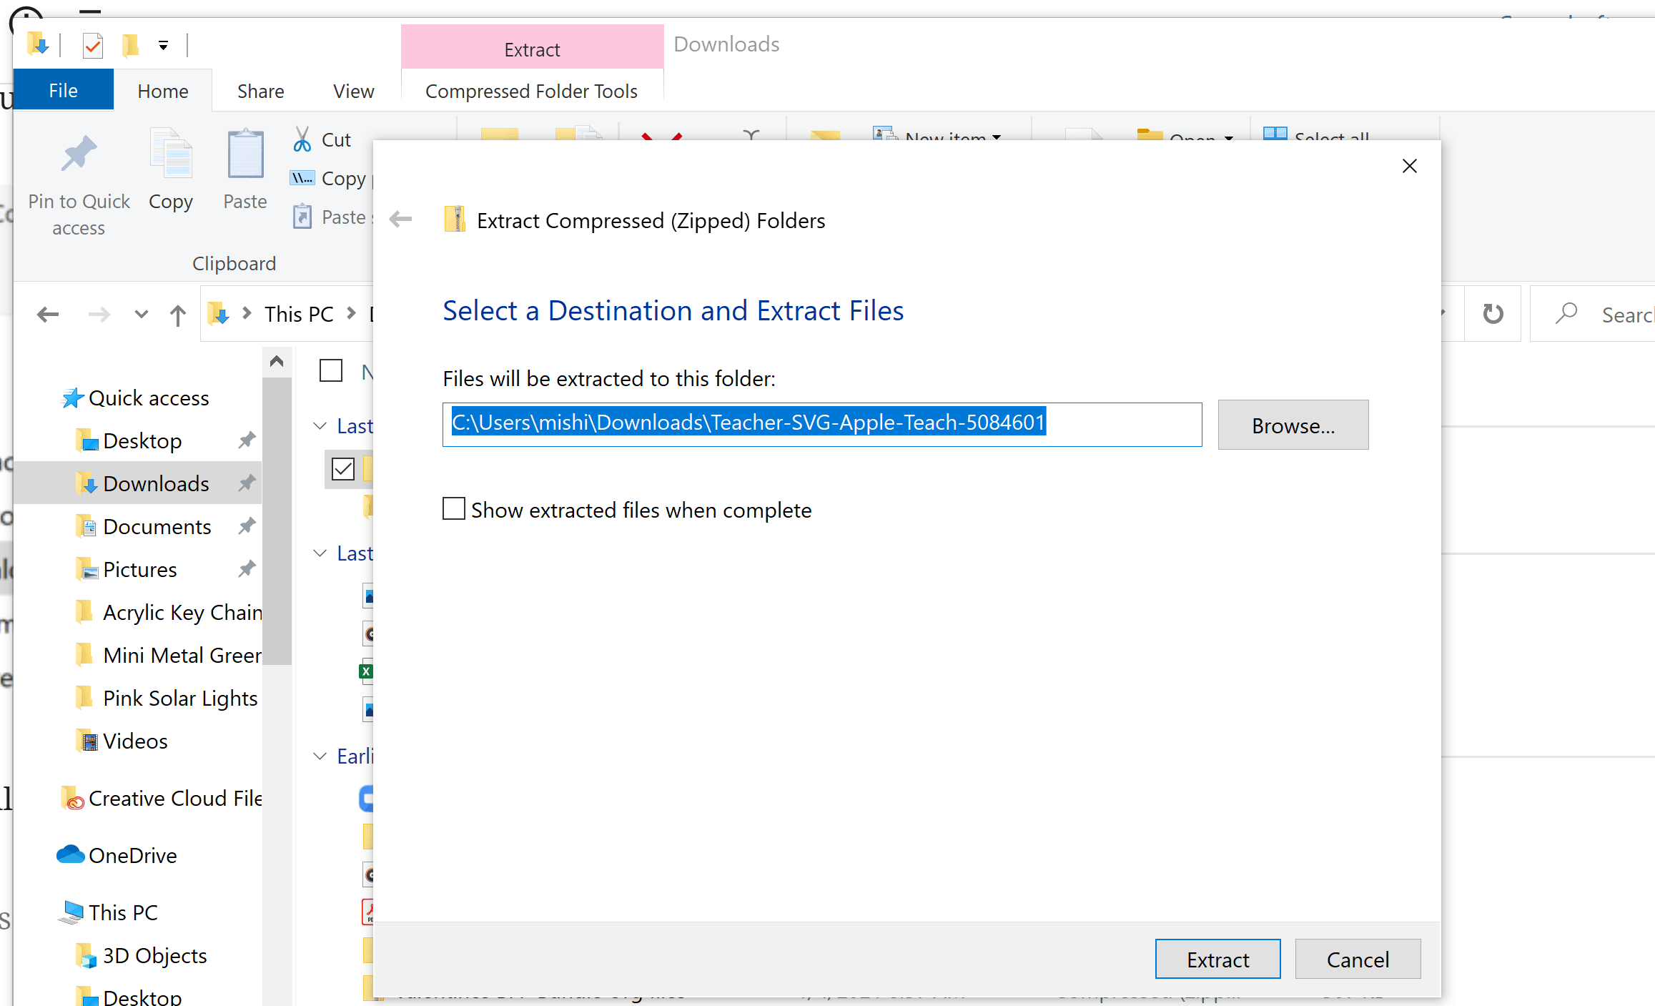Open the Share ribbon tab
Image resolution: width=1655 pixels, height=1006 pixels.
(260, 91)
